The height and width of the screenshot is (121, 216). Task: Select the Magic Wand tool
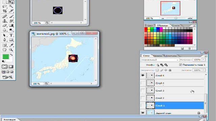point(11,6)
